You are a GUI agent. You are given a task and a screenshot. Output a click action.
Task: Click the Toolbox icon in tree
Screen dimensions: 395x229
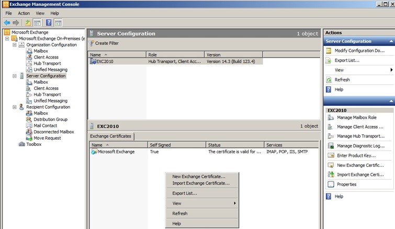pos(21,144)
